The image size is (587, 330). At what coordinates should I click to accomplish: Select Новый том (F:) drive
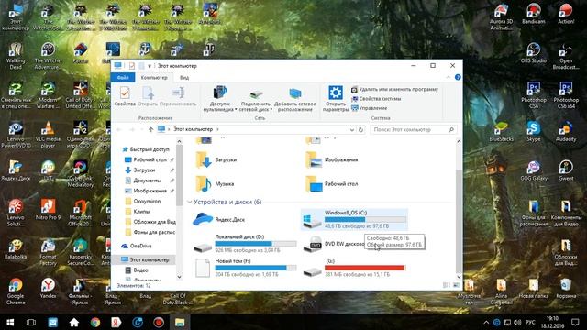(x=245, y=268)
